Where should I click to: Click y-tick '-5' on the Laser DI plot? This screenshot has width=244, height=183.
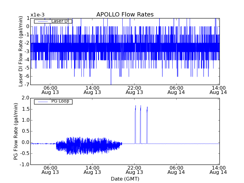pyautogui.click(x=27, y=68)
